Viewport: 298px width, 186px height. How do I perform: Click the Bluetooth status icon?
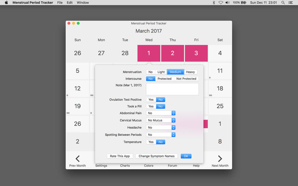(213, 3)
